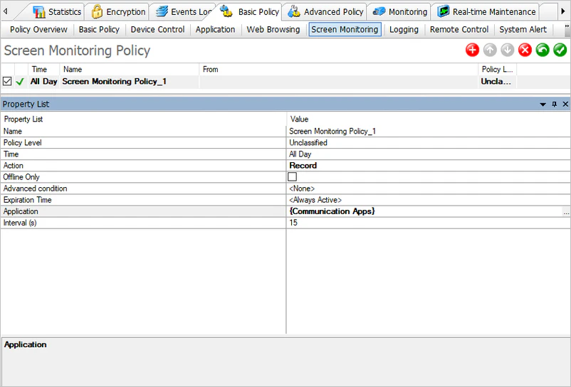Image resolution: width=571 pixels, height=387 pixels.
Task: Select Screen Monitoring sub-tab
Action: [x=345, y=29]
